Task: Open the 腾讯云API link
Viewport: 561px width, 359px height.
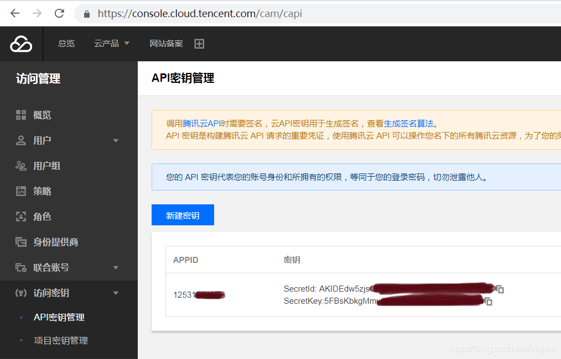Action: (x=202, y=124)
